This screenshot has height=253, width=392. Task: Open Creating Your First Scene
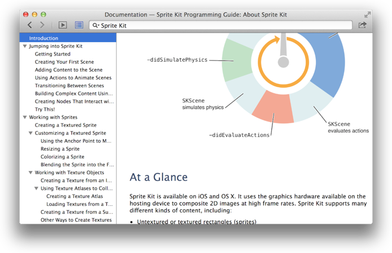[64, 62]
